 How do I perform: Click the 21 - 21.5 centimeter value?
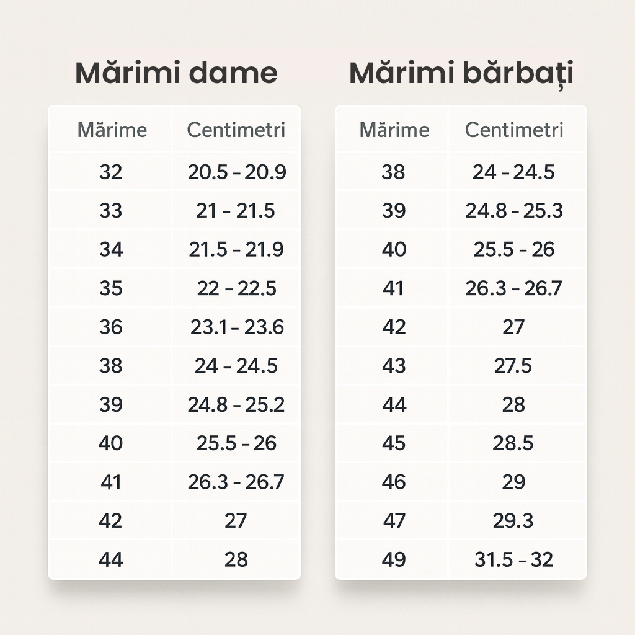236,211
